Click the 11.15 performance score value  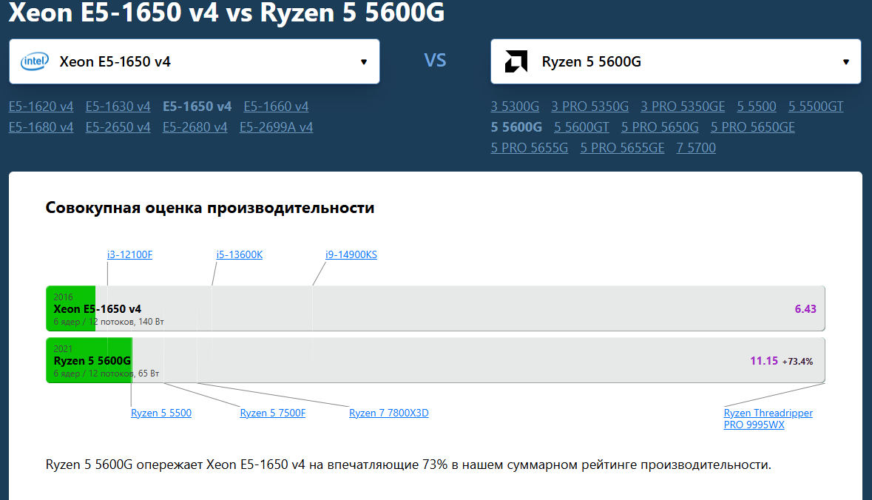tap(763, 361)
